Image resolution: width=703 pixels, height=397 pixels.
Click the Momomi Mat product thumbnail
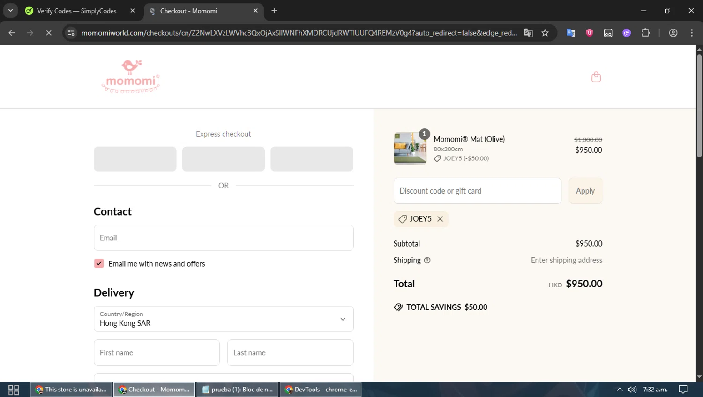[x=410, y=149]
